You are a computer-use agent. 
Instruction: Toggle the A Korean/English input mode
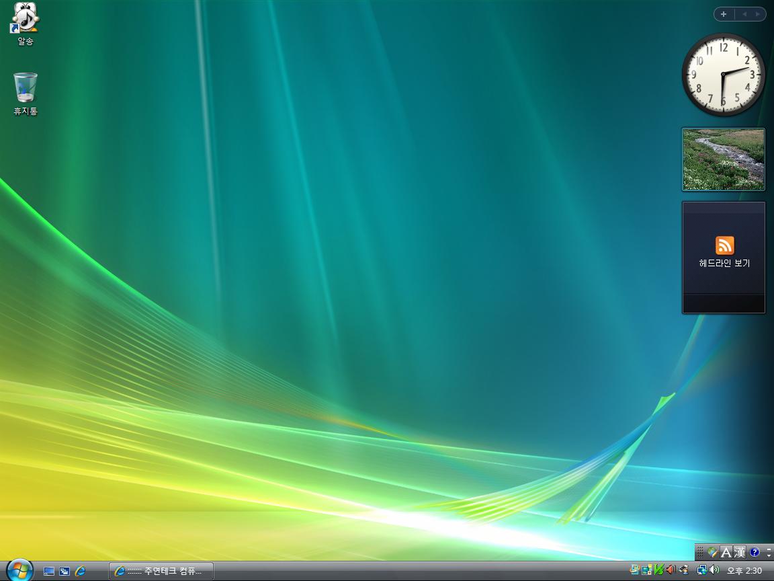click(x=726, y=552)
